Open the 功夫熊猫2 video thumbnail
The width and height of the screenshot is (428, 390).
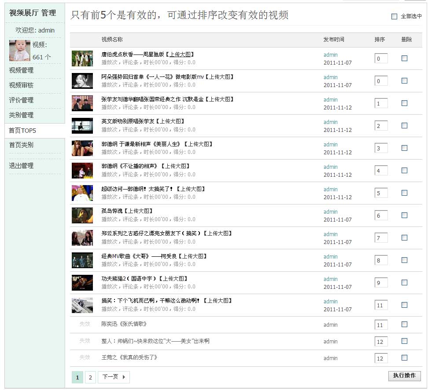coord(82,283)
